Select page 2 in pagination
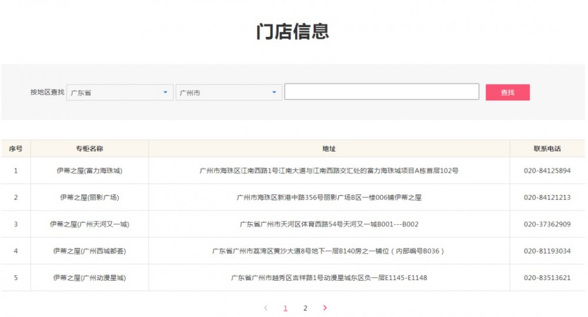The height and width of the screenshot is (317, 588). (305, 308)
